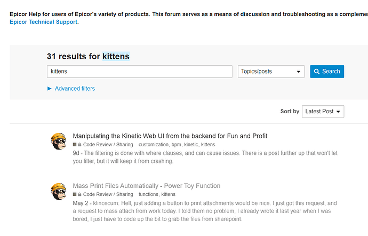Open the Topics/posts dropdown
The image size is (368, 236).
pyautogui.click(x=271, y=72)
